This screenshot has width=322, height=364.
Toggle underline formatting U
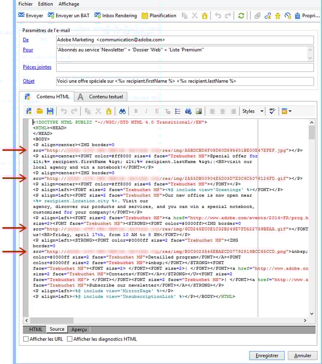(157, 111)
